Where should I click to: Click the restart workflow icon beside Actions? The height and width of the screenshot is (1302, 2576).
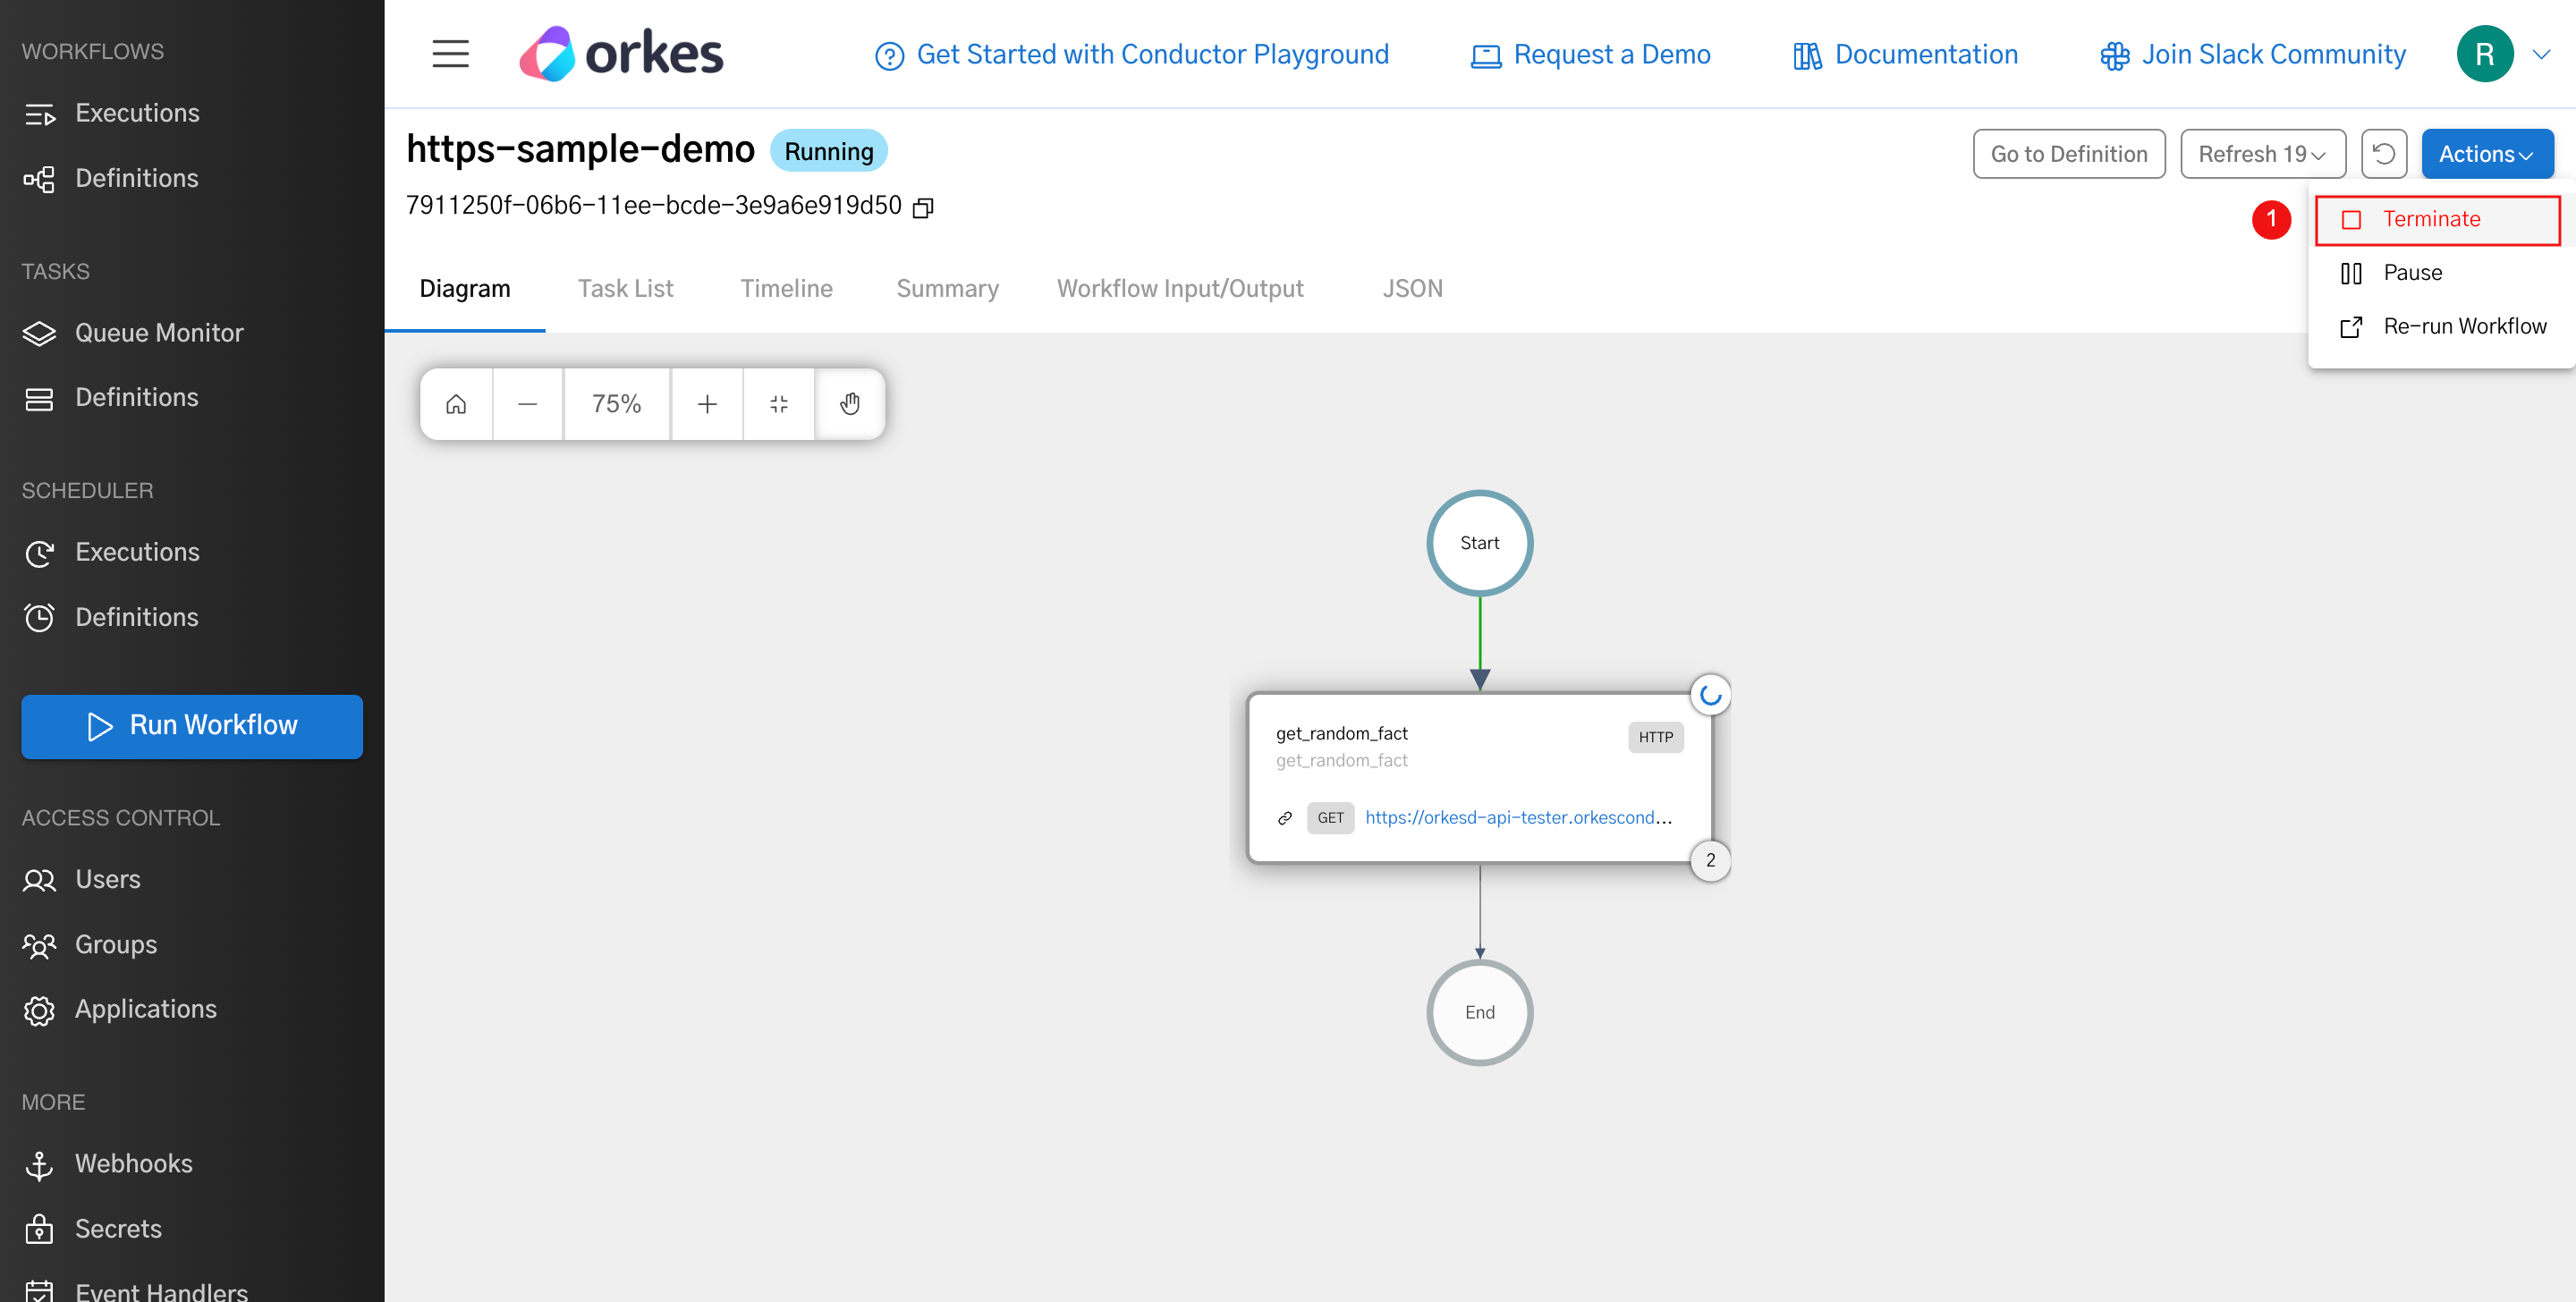2384,153
